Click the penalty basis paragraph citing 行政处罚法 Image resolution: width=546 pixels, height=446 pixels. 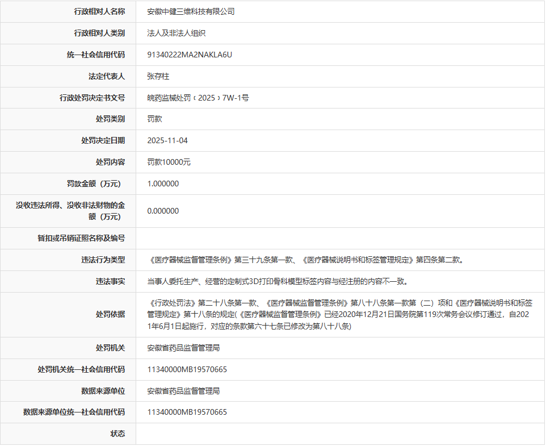click(339, 314)
